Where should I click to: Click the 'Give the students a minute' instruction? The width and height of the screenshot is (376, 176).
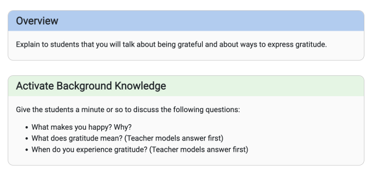coord(128,110)
